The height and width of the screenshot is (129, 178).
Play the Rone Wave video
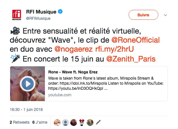pos(27,84)
